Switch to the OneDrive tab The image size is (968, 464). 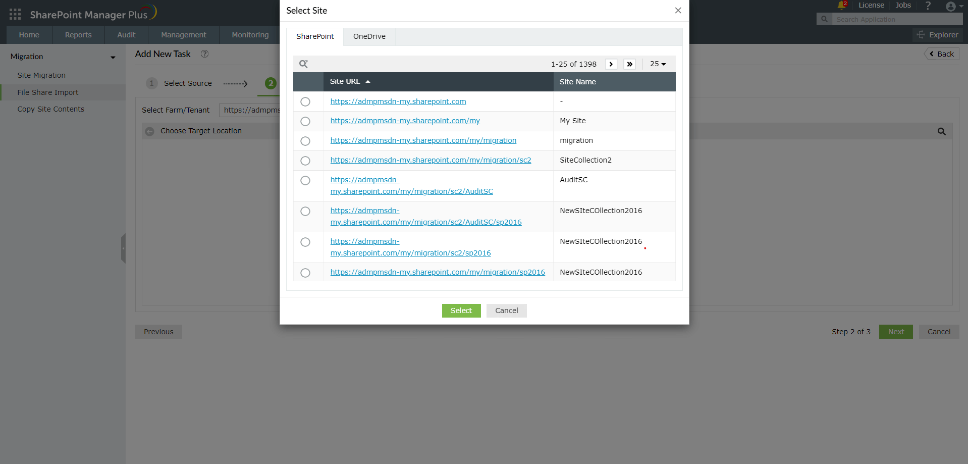[369, 36]
